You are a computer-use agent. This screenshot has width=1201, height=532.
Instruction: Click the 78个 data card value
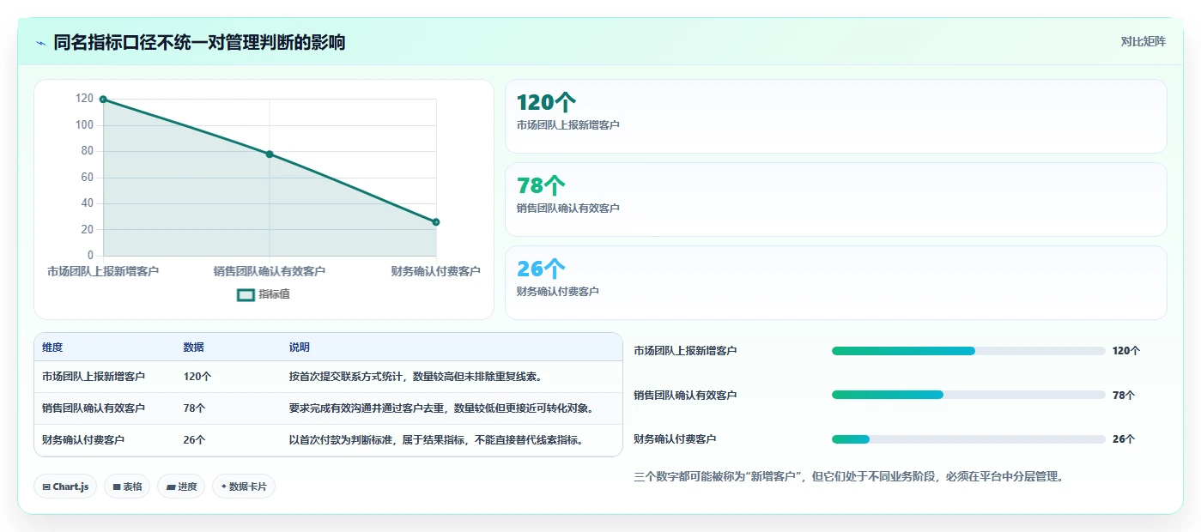(541, 185)
